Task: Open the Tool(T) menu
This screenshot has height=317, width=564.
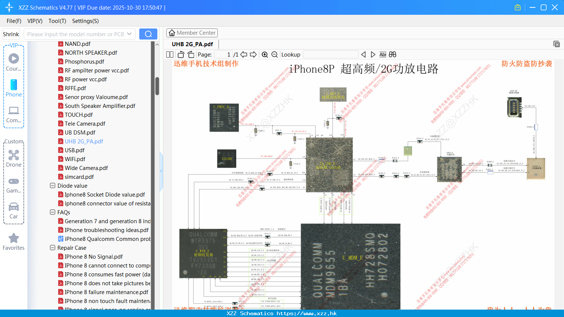Action: point(57,21)
